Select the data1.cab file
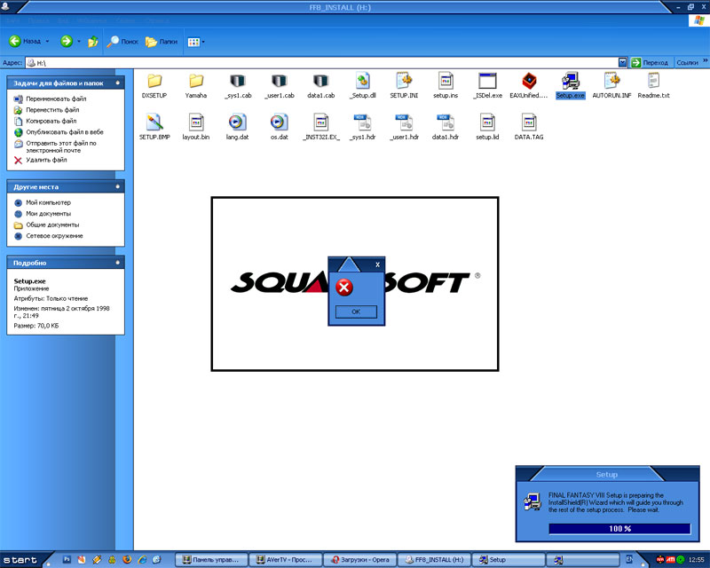Screen dimensions: 710x568 320,86
